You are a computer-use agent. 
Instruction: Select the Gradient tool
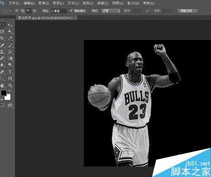[10, 58]
